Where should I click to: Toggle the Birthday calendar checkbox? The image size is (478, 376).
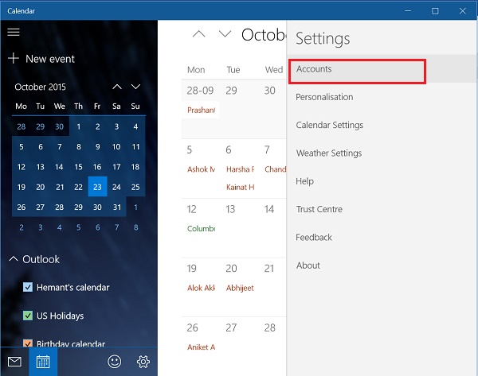[28, 343]
